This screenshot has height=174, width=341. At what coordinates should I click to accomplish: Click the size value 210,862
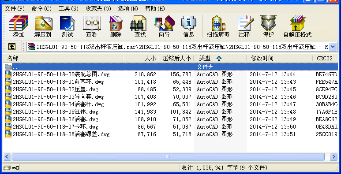[x=145, y=74]
